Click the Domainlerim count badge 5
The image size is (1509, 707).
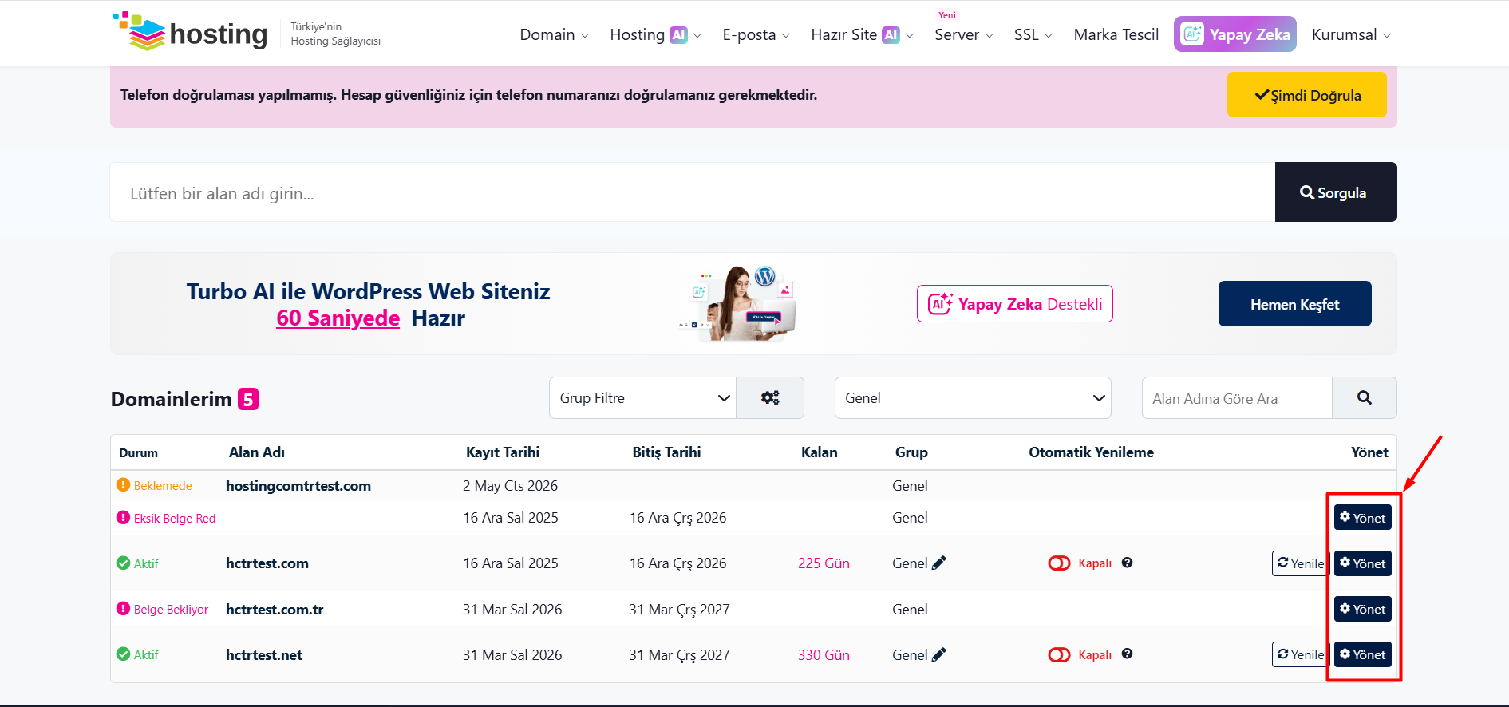point(248,399)
